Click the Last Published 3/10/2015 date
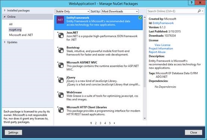Viewport: 207px width, 140px height. (x=174, y=31)
